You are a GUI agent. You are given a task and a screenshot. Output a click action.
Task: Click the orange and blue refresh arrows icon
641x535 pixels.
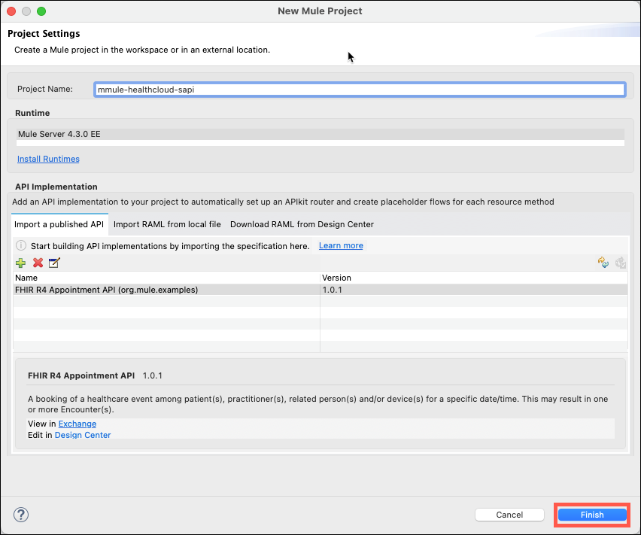click(x=603, y=263)
